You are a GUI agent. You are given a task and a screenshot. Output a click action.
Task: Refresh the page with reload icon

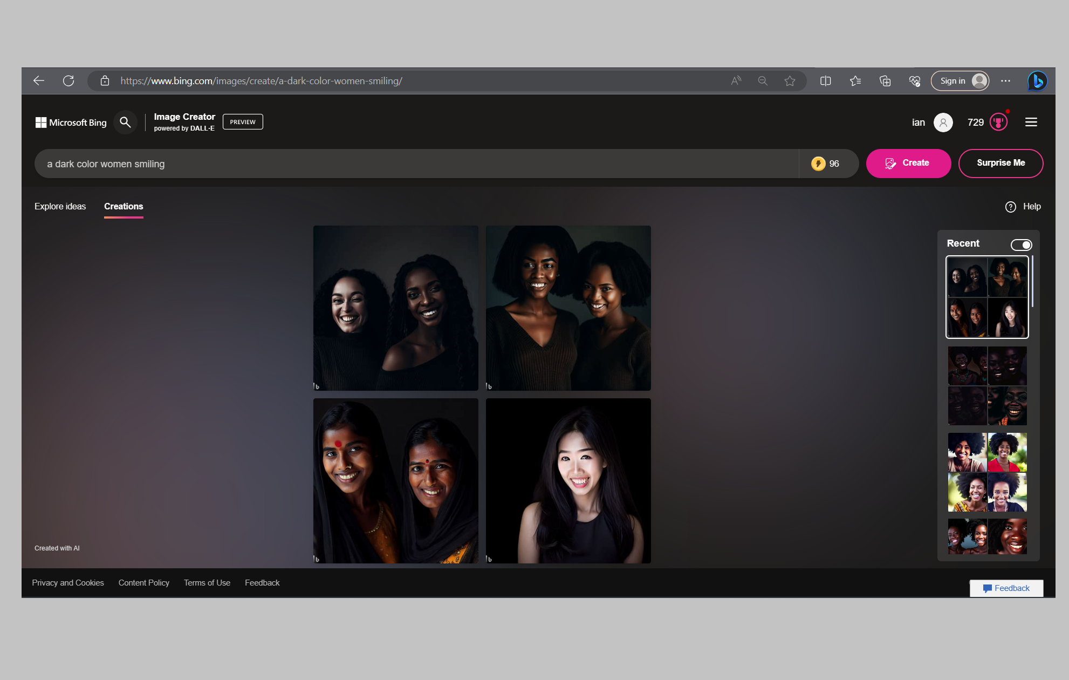coord(68,81)
